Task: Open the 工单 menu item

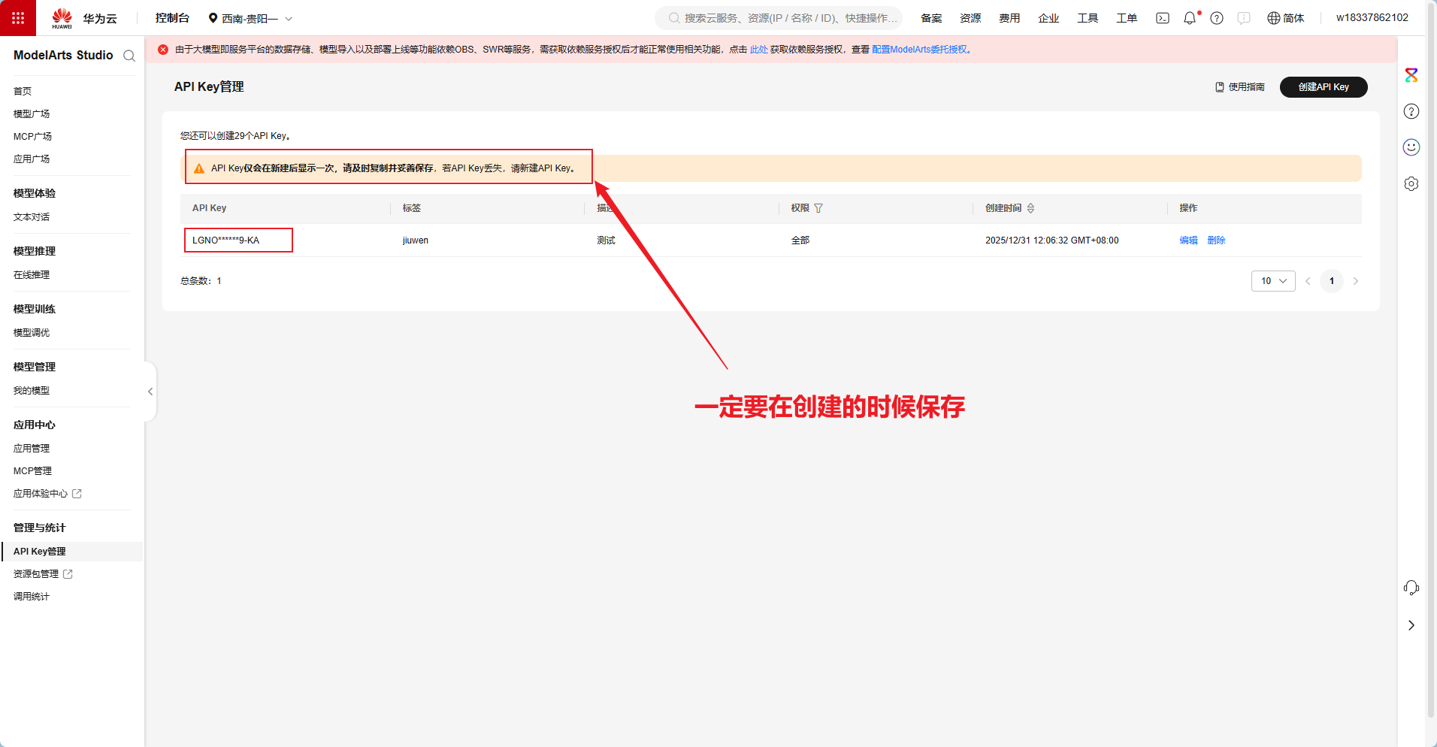Action: pyautogui.click(x=1127, y=17)
